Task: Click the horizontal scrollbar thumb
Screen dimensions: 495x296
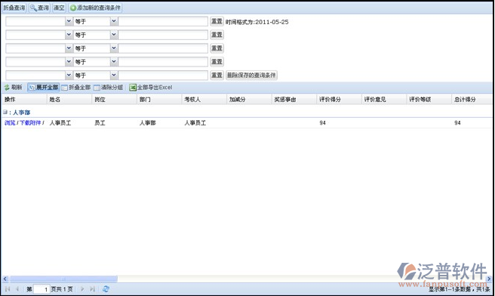Action: [x=63, y=279]
